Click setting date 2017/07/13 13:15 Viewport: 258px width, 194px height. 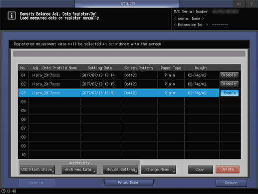(98, 84)
